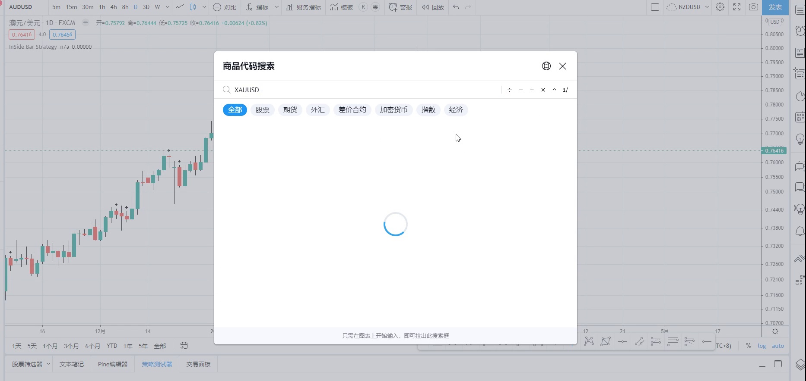
Task: Open the stacked layers icon at sidebar bottom
Action: [800, 364]
